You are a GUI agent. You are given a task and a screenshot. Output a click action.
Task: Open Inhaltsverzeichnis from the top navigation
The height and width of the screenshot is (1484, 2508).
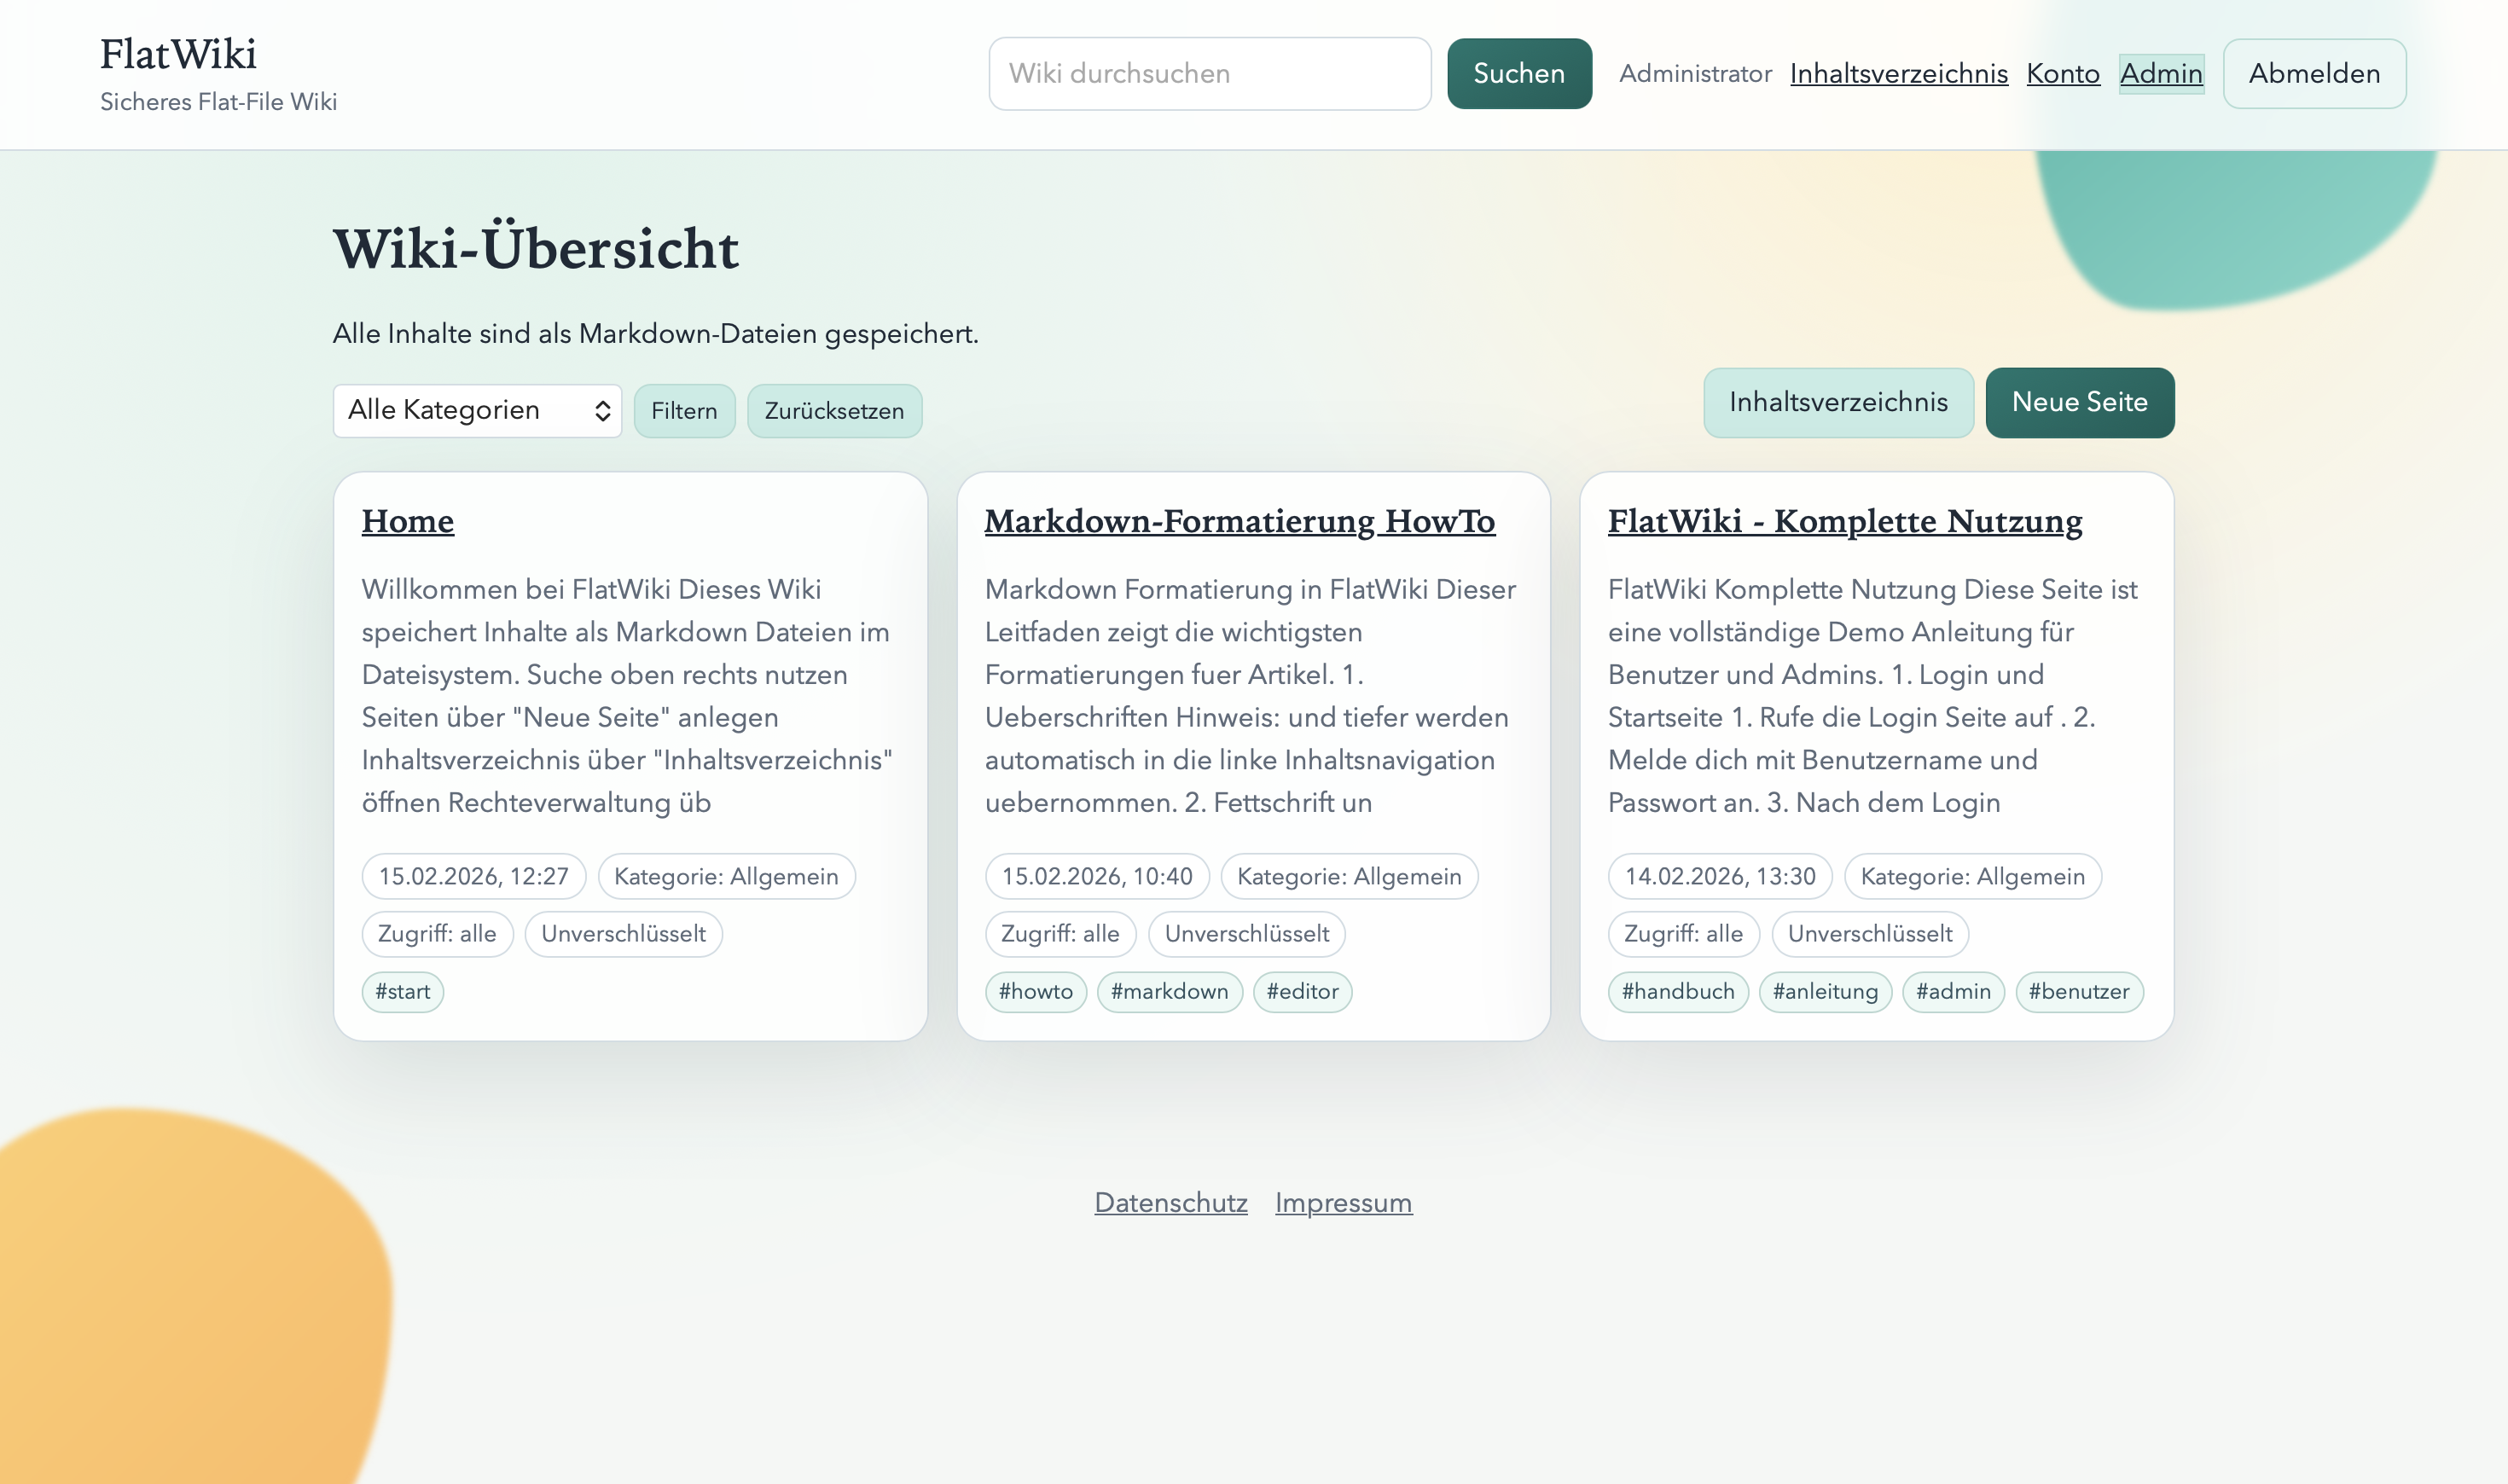tap(1898, 73)
